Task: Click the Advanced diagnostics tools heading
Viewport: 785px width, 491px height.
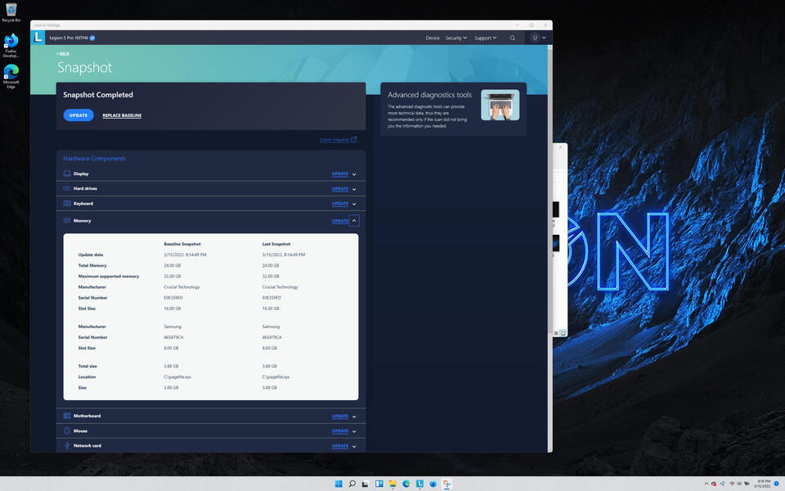Action: [x=429, y=95]
